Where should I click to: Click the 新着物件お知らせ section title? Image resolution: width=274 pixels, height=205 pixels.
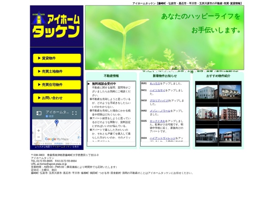click(x=165, y=76)
